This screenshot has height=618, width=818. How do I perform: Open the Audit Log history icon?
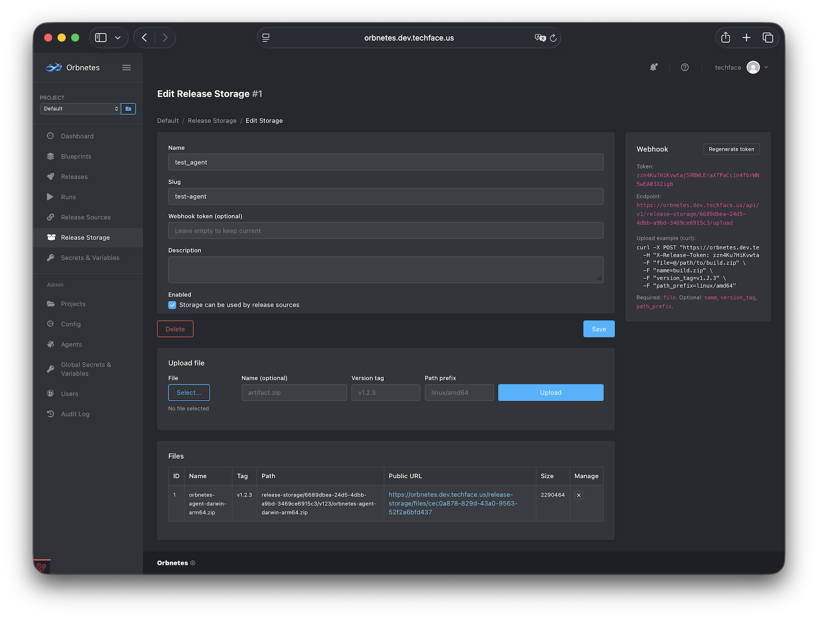(x=50, y=414)
